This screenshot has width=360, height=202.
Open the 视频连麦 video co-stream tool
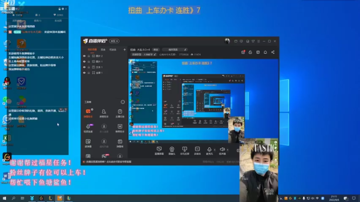[x=88, y=128]
